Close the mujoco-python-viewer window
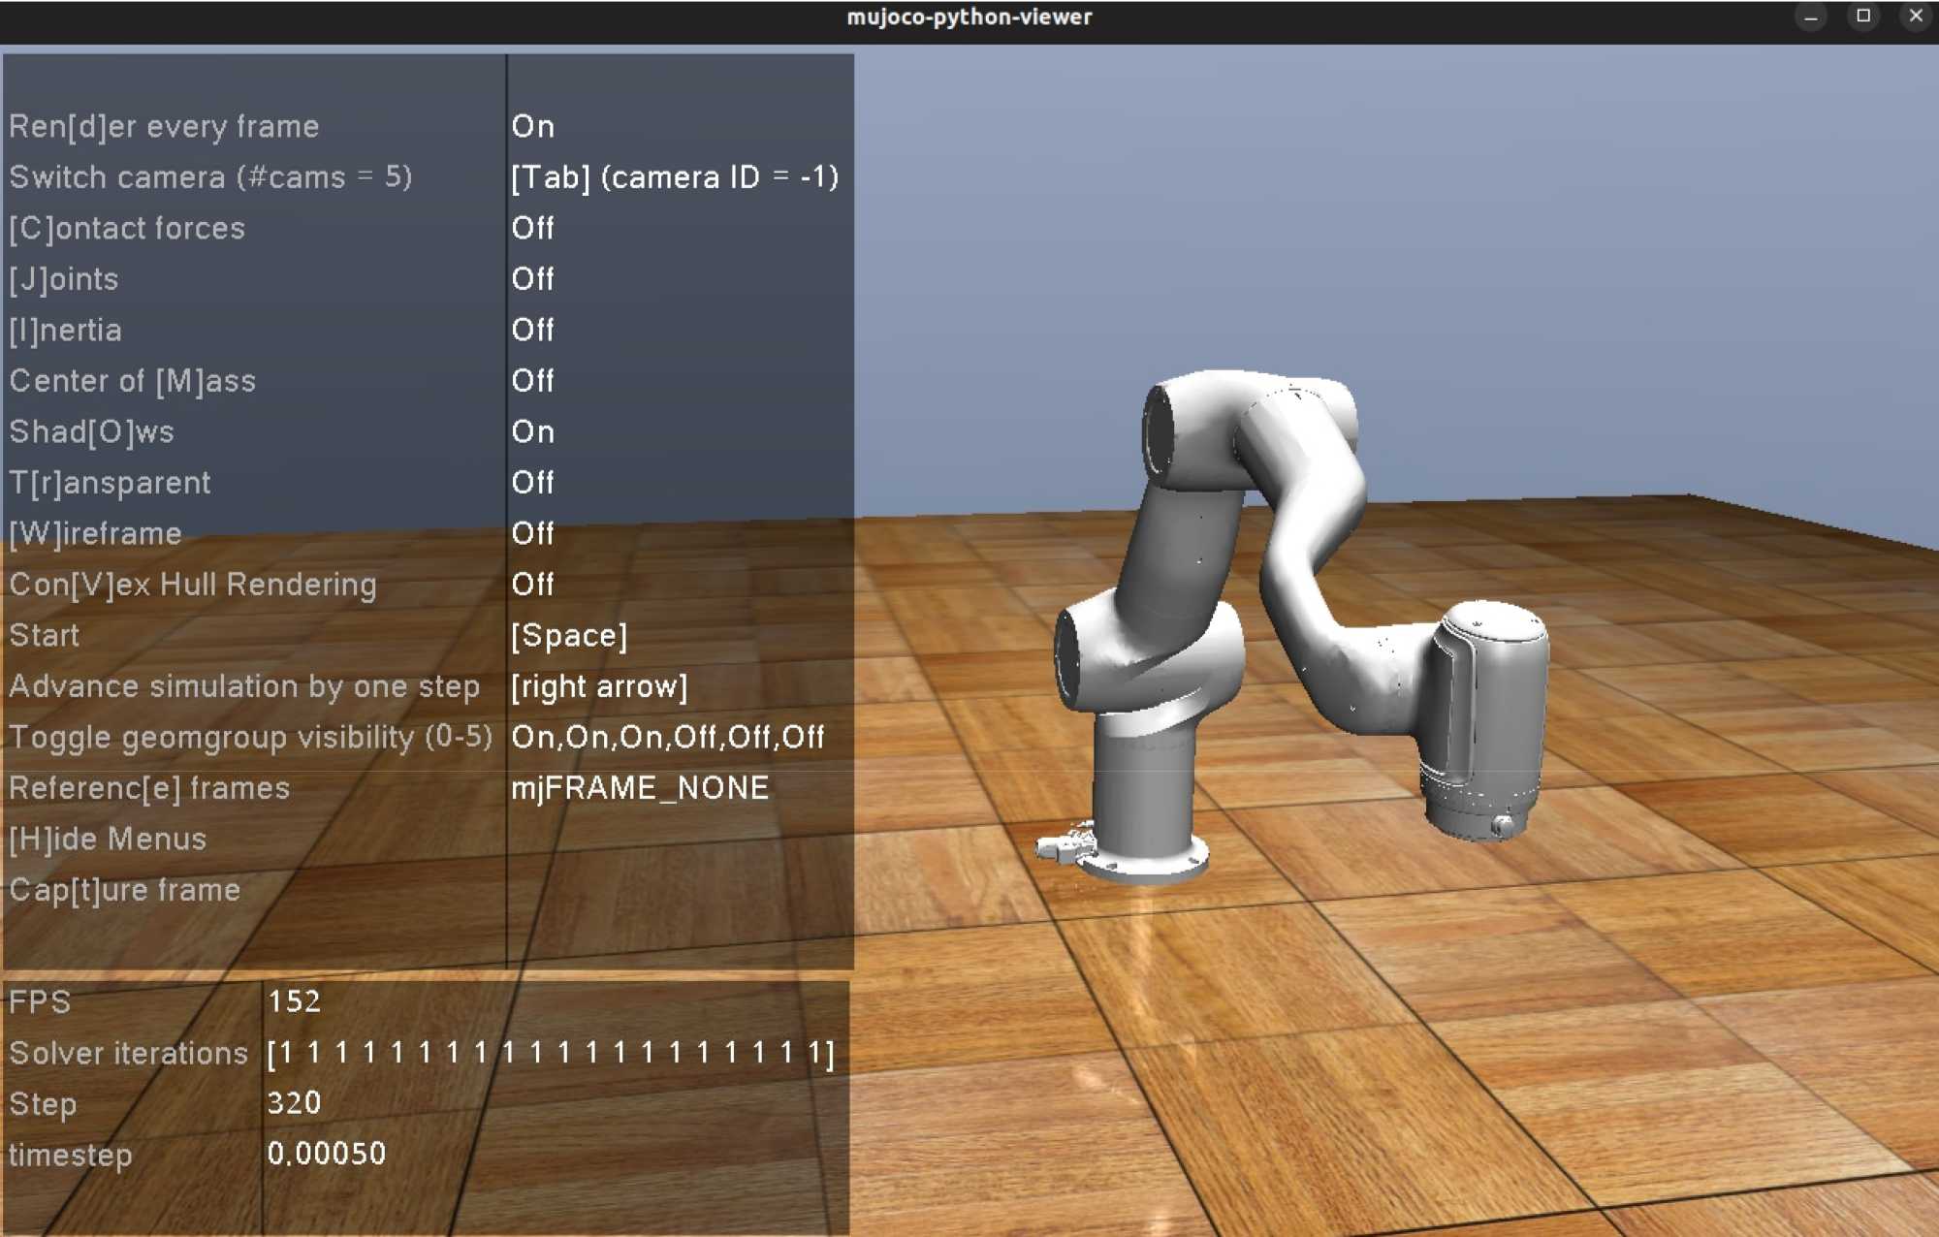1939x1237 pixels. 1915,16
